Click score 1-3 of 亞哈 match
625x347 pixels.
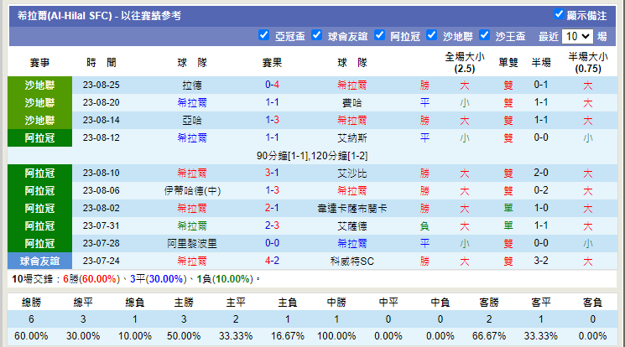[273, 120]
